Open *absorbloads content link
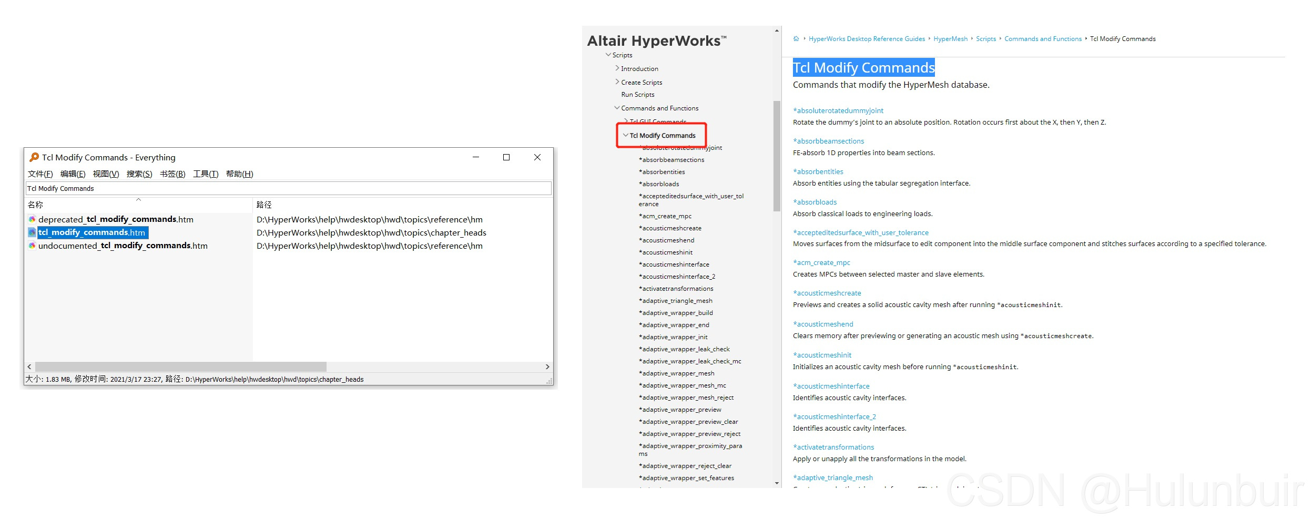Screen dimensions: 1313x519 (x=815, y=202)
